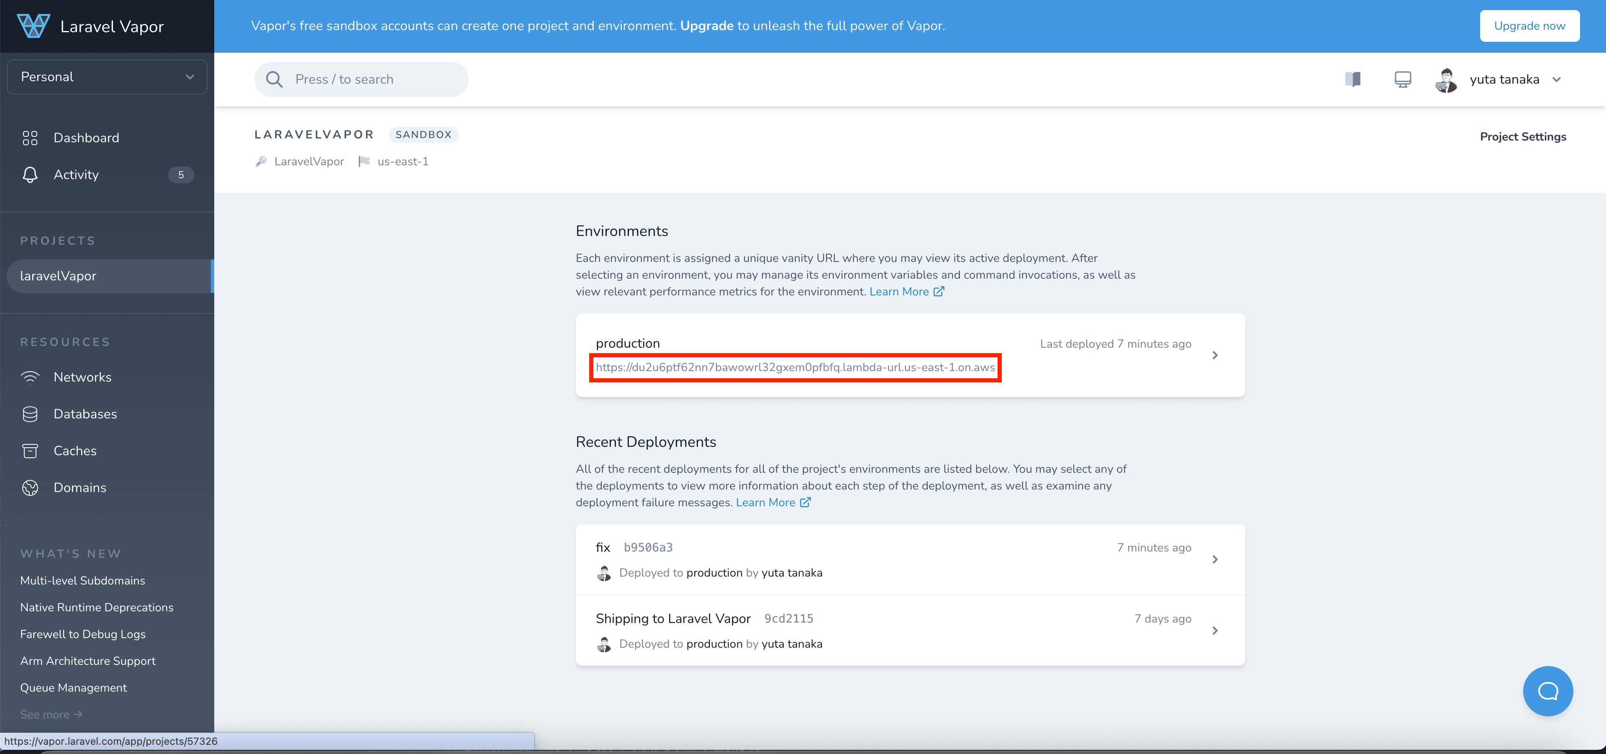Click the monitor icon in header
This screenshot has width=1606, height=754.
(x=1403, y=79)
